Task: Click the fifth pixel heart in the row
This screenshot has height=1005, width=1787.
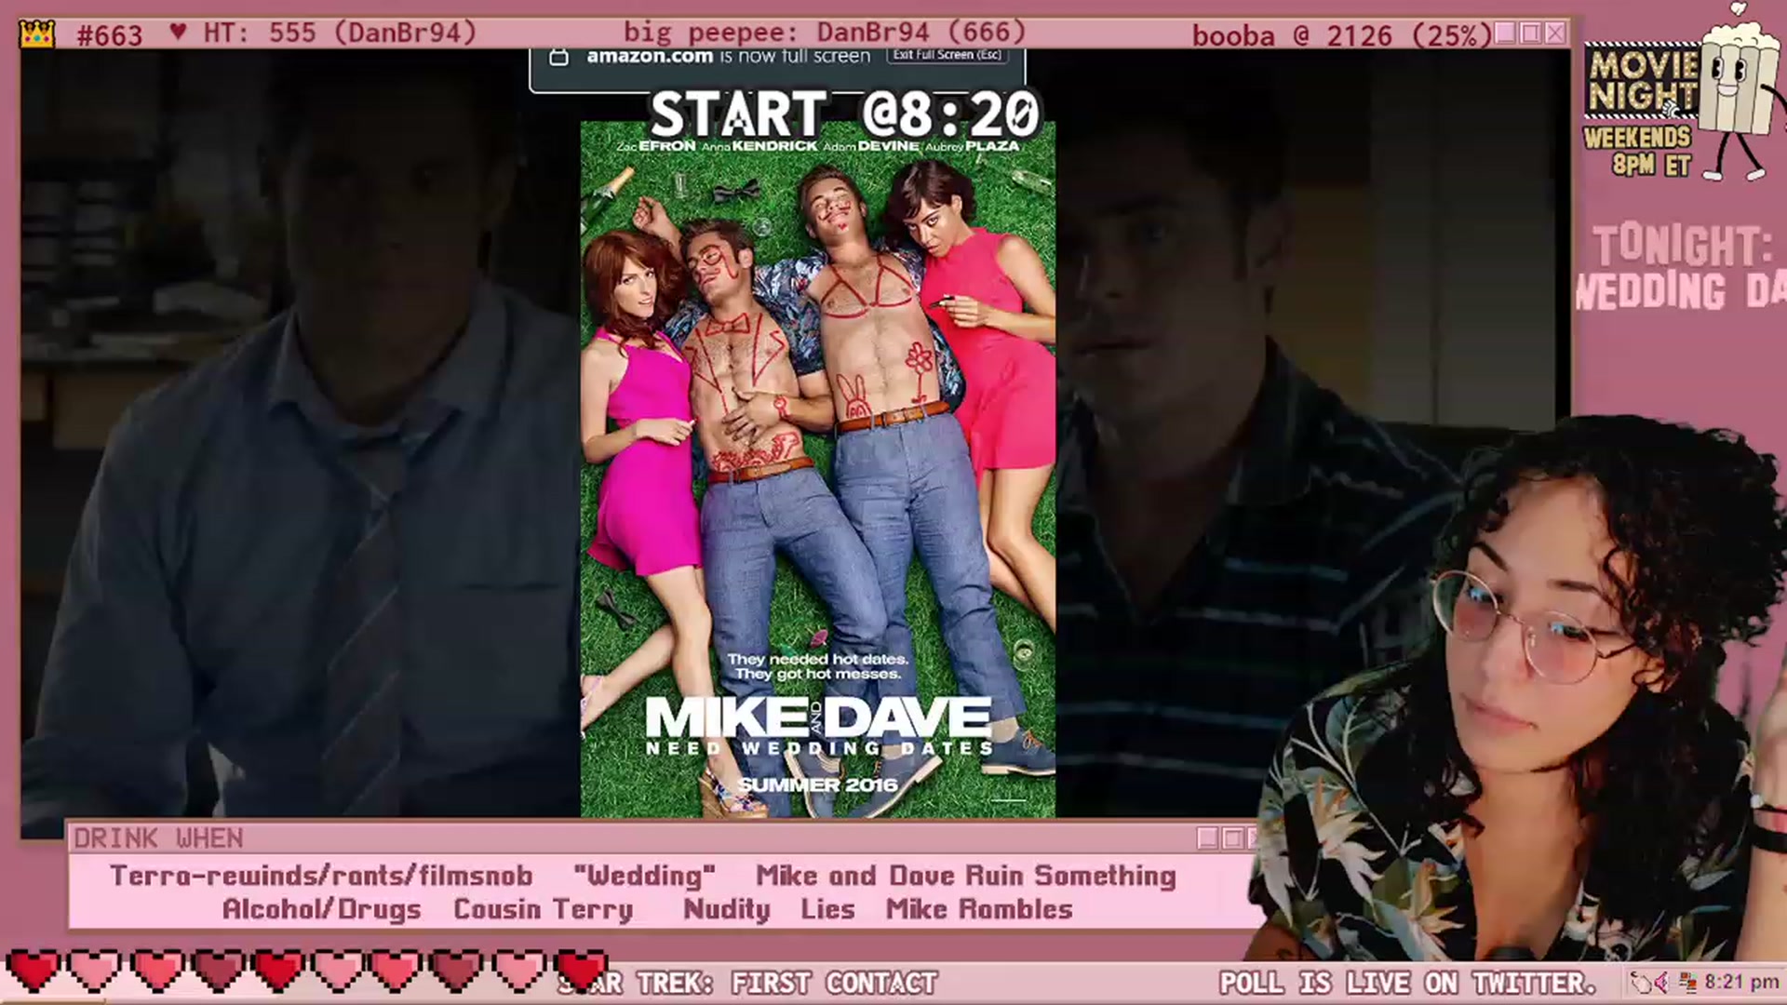Action: [x=277, y=971]
